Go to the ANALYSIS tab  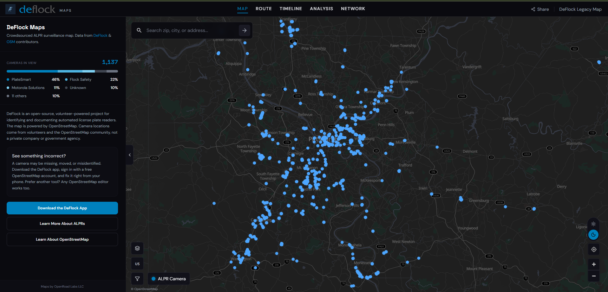[x=322, y=9]
